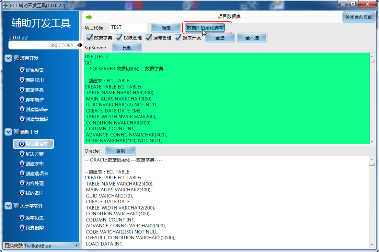This screenshot has width=379, height=252.
Task: Click the power icon next to 创建表格
Action: pyautogui.click(x=22, y=164)
